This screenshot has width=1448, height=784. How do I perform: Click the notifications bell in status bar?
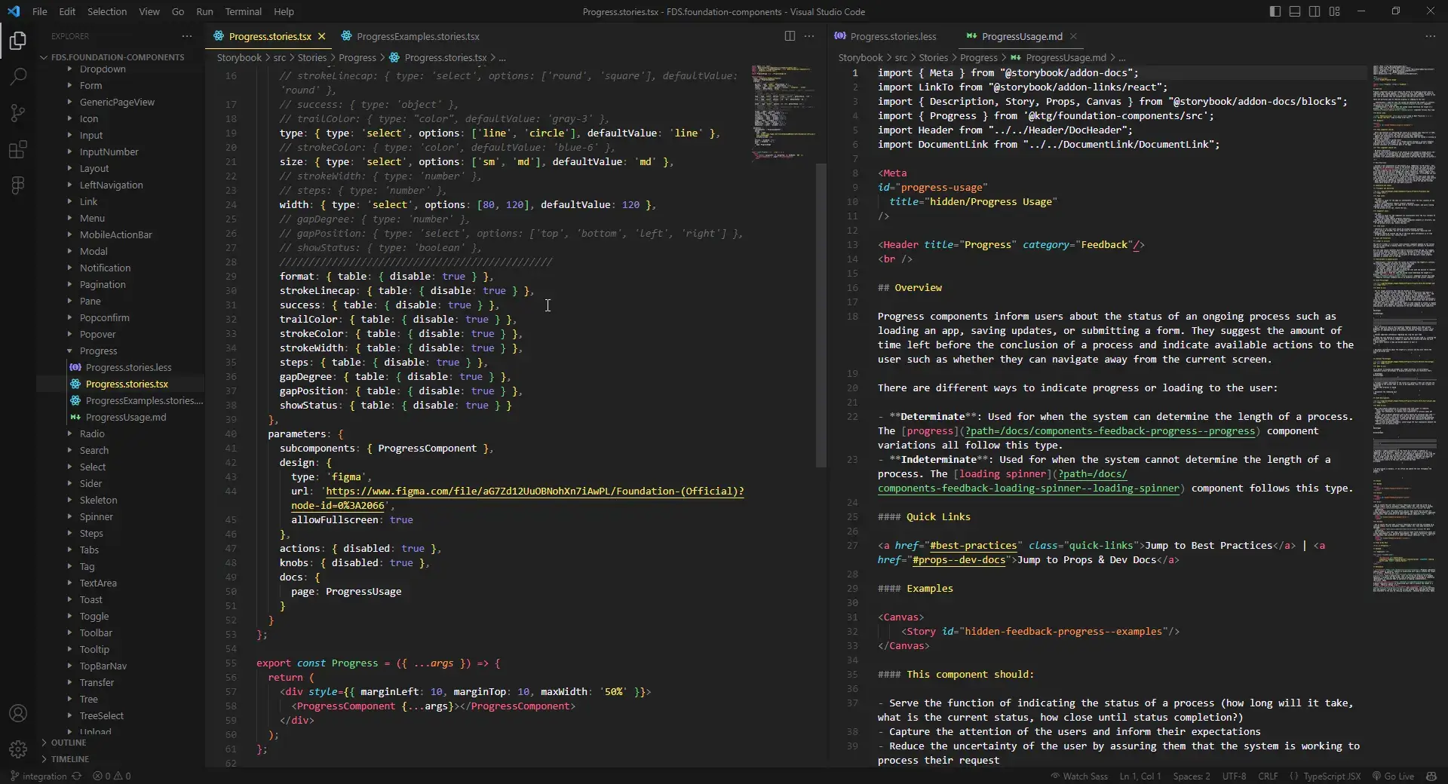(x=1431, y=776)
